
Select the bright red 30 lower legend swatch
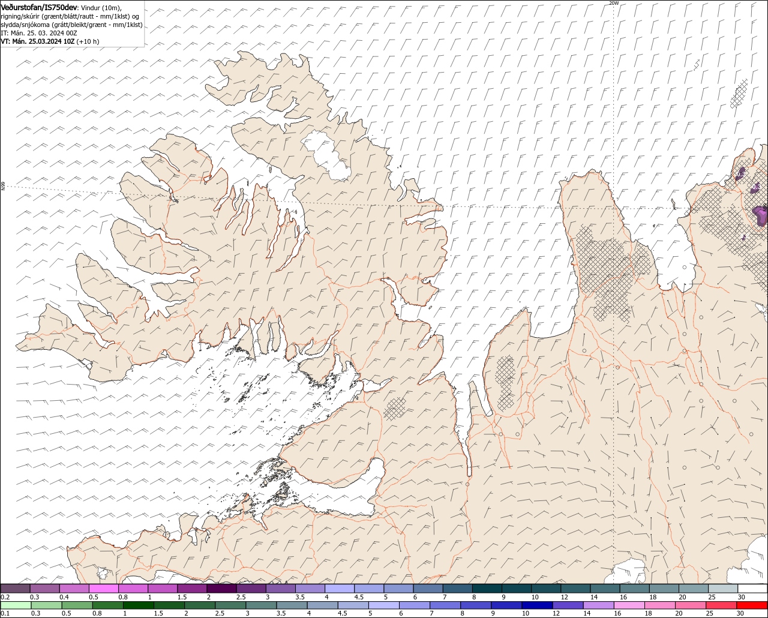click(752, 605)
